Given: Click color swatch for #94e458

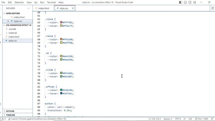Looking at the screenshot, I should 61,59.
